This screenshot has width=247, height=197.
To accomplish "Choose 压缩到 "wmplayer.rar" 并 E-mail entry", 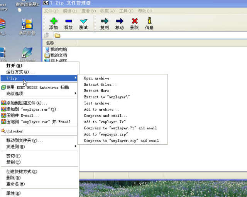I will (x=39, y=122).
